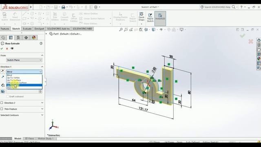
Task: Collapse the From section chevron
Action: pos(42,56)
